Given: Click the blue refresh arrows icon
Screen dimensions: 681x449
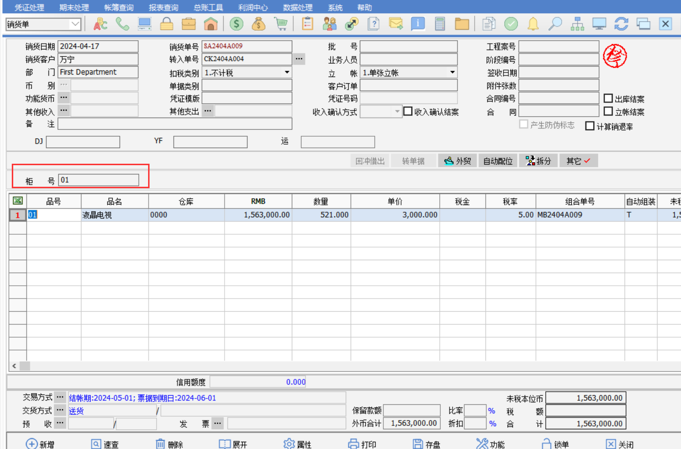Looking at the screenshot, I should [x=621, y=24].
